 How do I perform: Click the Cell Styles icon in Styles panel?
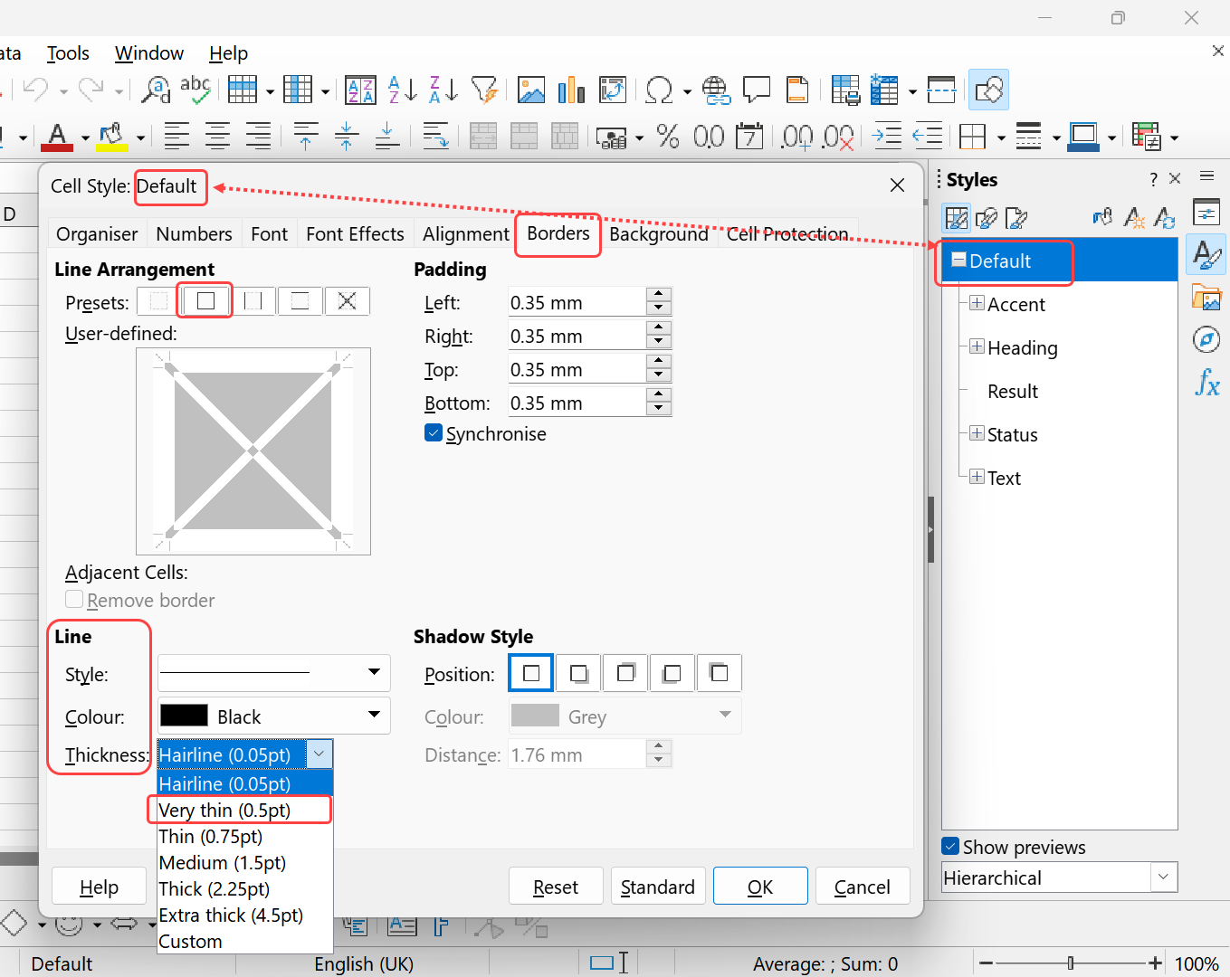coord(957,218)
